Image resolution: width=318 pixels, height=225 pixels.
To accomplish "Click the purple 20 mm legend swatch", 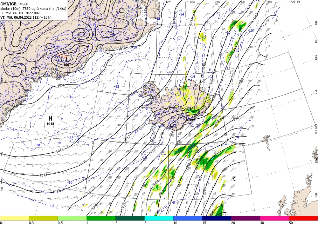I will (245, 218).
